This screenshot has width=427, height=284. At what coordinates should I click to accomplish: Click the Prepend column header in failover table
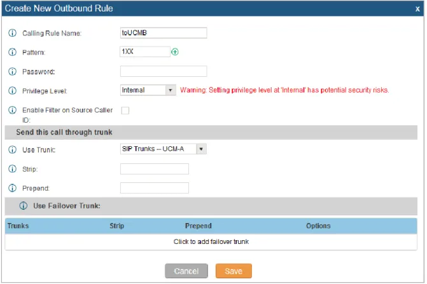click(x=199, y=226)
